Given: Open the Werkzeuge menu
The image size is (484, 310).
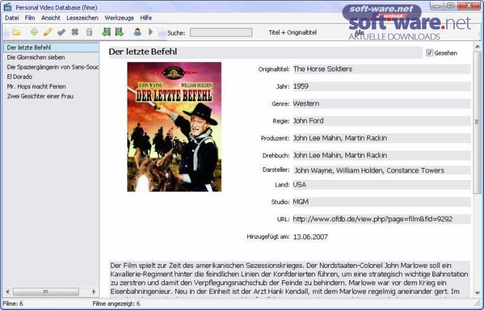Looking at the screenshot, I should point(119,18).
